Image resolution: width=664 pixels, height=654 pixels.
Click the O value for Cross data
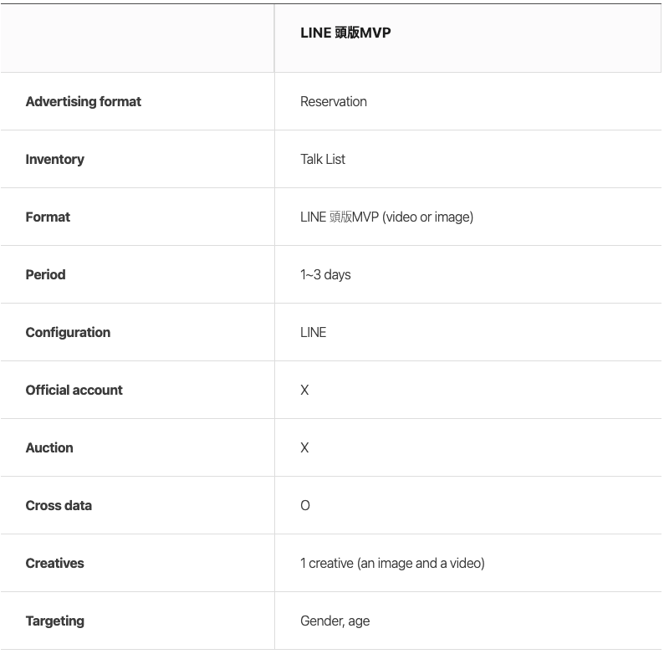coord(305,505)
